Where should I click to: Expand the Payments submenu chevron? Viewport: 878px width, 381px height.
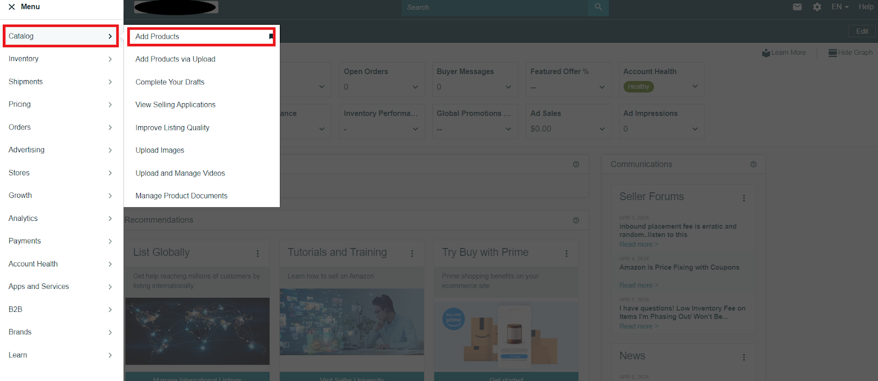(110, 241)
